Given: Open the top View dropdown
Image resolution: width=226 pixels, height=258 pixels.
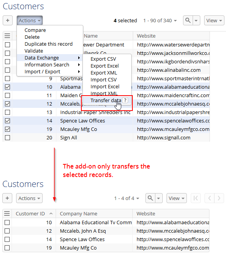Looking at the screenshot, I should (x=214, y=20).
